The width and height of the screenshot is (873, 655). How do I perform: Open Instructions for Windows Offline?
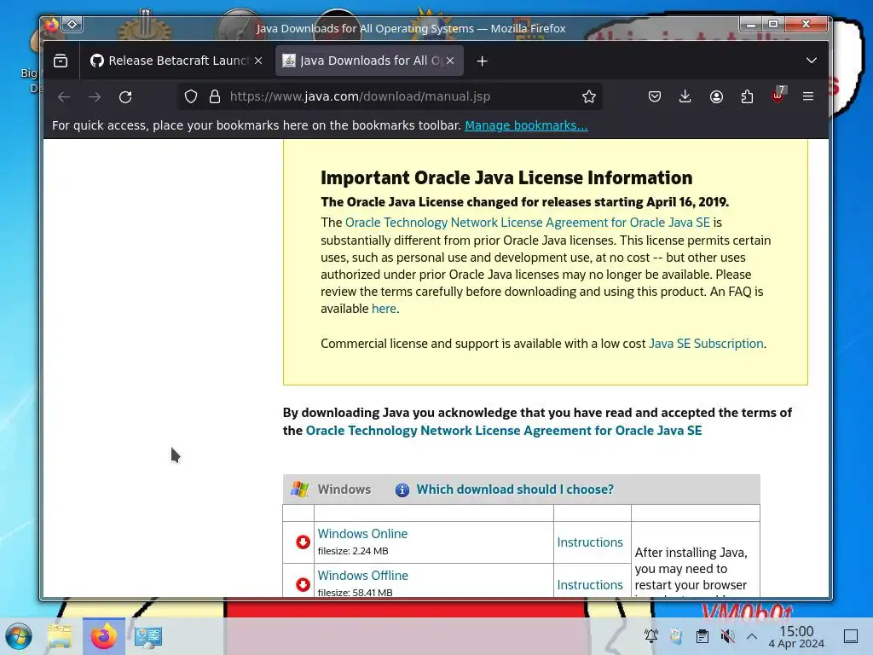coord(590,585)
